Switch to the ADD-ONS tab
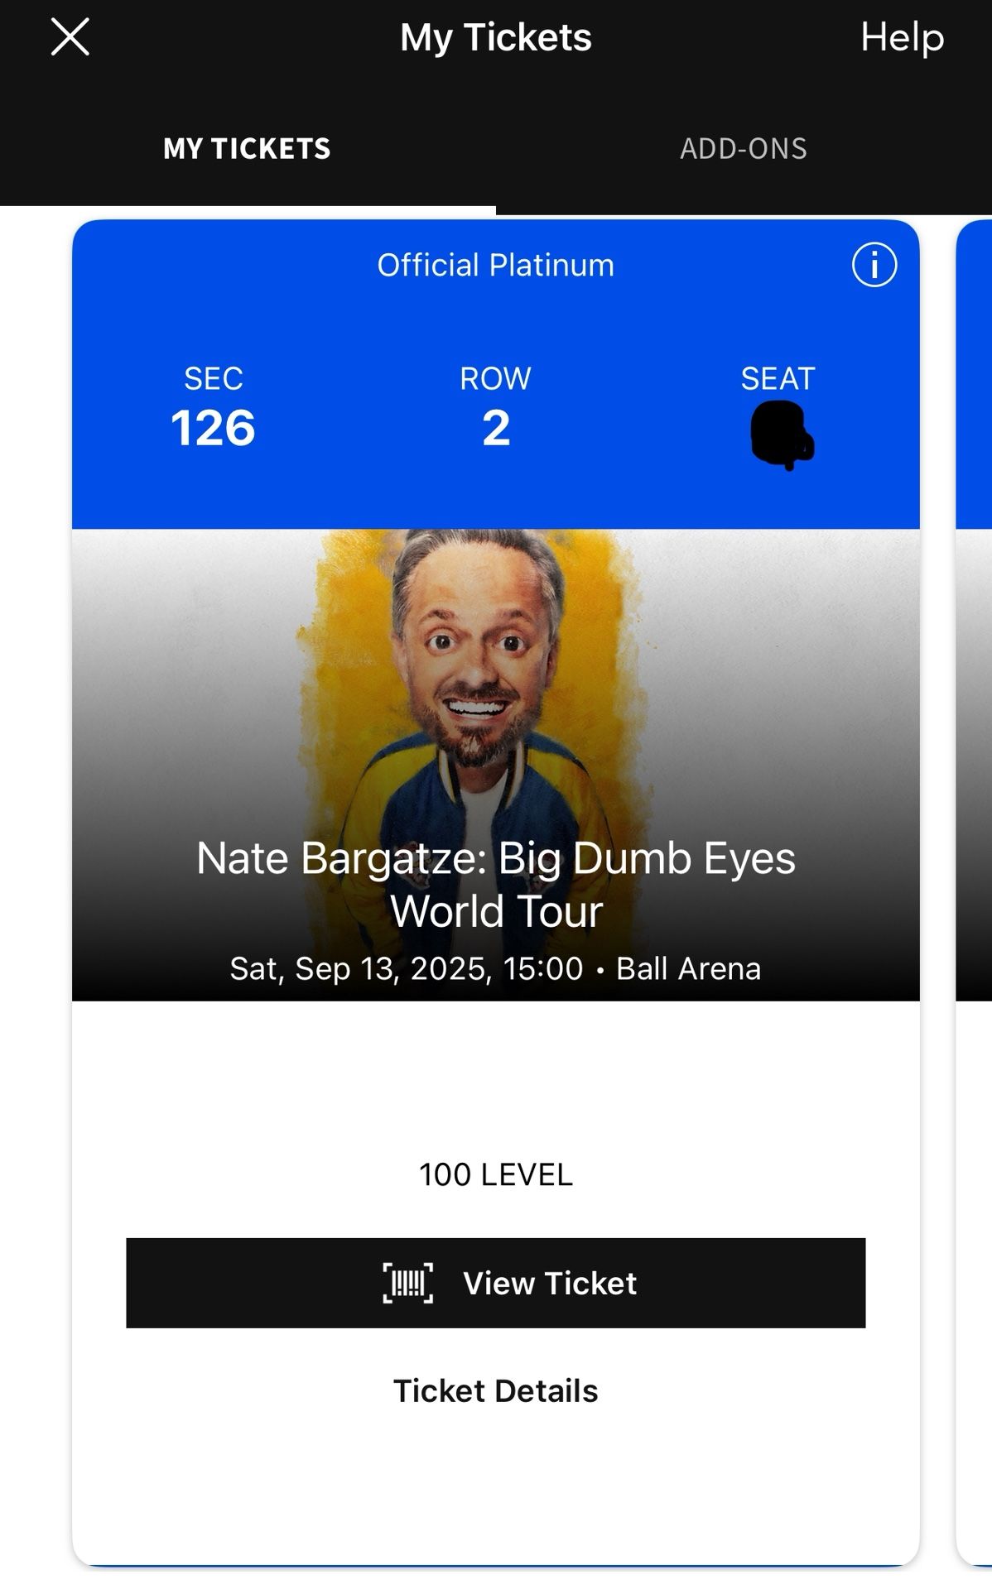992x1589 pixels. [744, 149]
